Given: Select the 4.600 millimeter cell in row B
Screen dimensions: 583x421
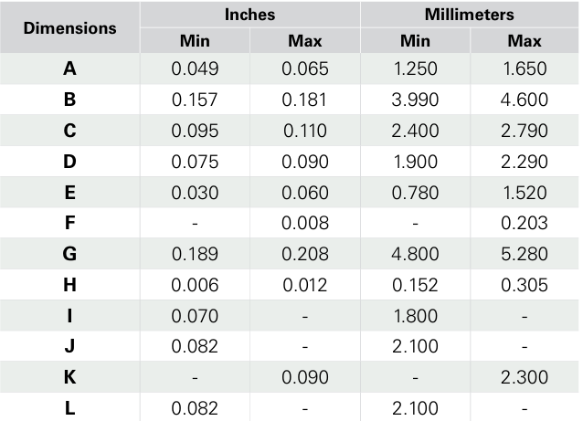Looking at the screenshot, I should pyautogui.click(x=525, y=100).
